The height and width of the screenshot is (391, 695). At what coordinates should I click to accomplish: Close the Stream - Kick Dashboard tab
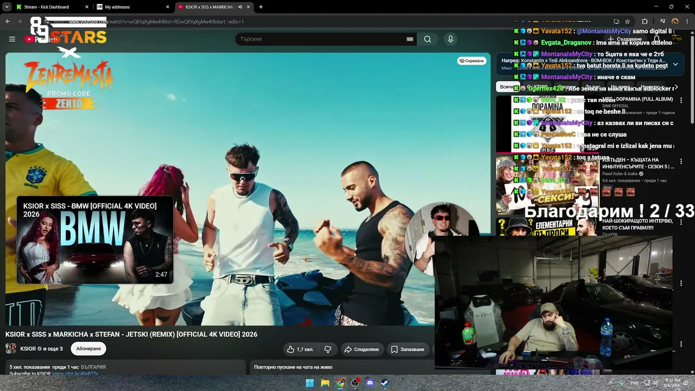(x=87, y=7)
